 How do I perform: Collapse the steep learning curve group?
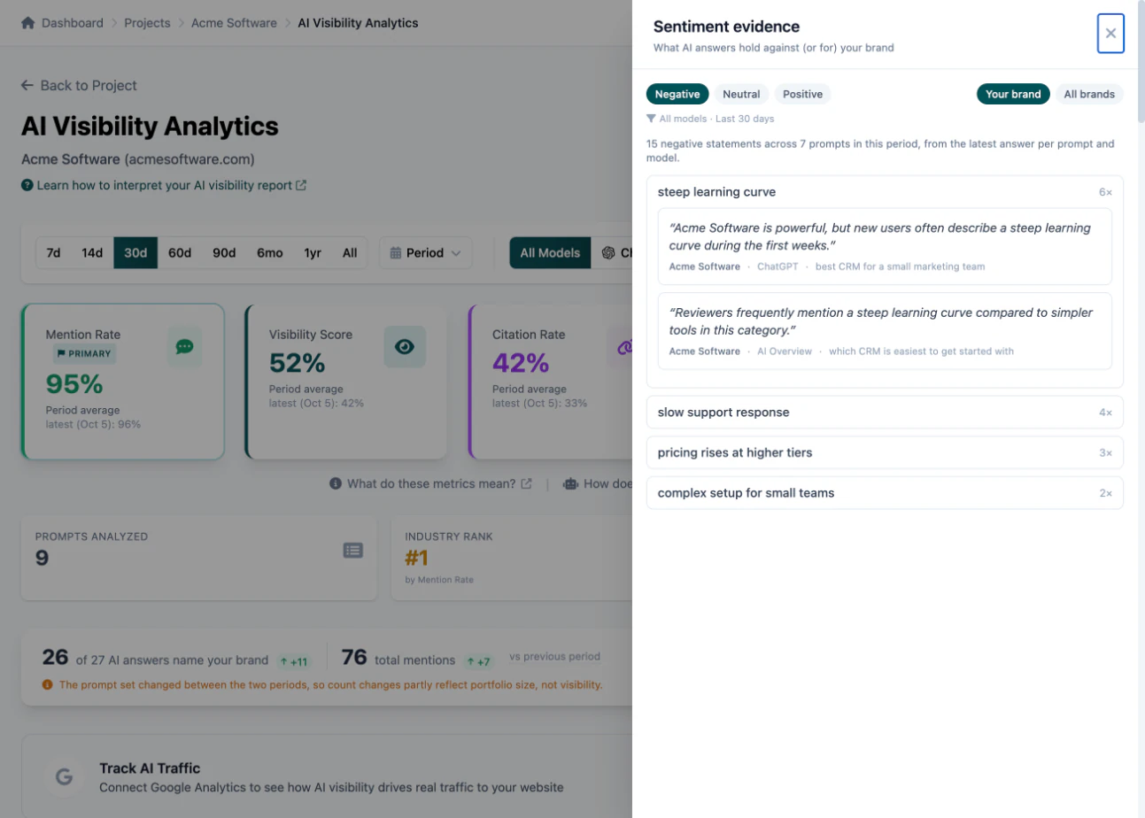tap(885, 192)
